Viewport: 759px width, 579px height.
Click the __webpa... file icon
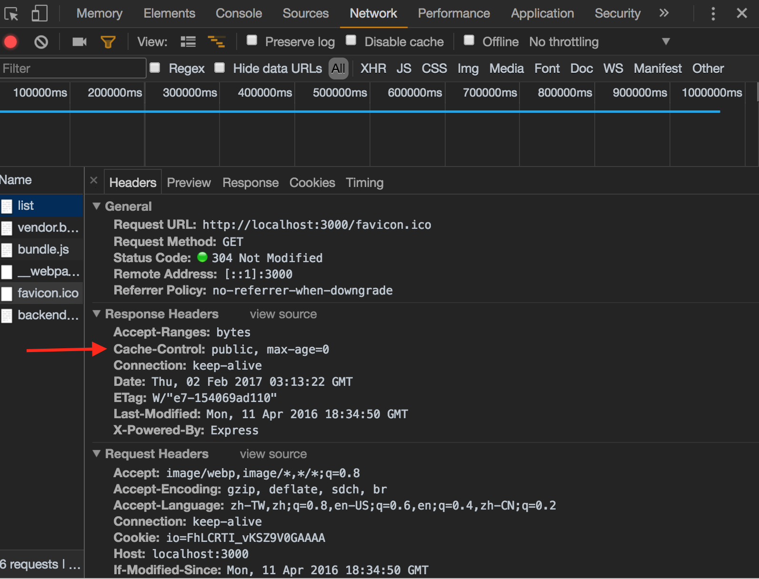[x=7, y=272]
